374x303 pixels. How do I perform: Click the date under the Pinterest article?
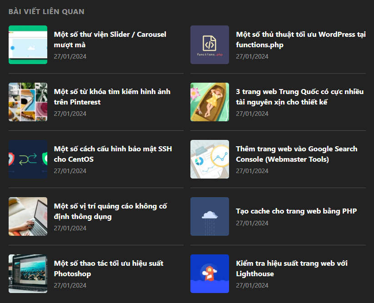point(70,114)
